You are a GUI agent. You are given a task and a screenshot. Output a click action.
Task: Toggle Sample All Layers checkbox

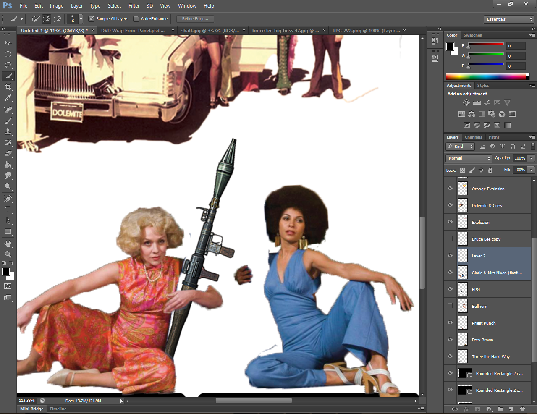(92, 18)
